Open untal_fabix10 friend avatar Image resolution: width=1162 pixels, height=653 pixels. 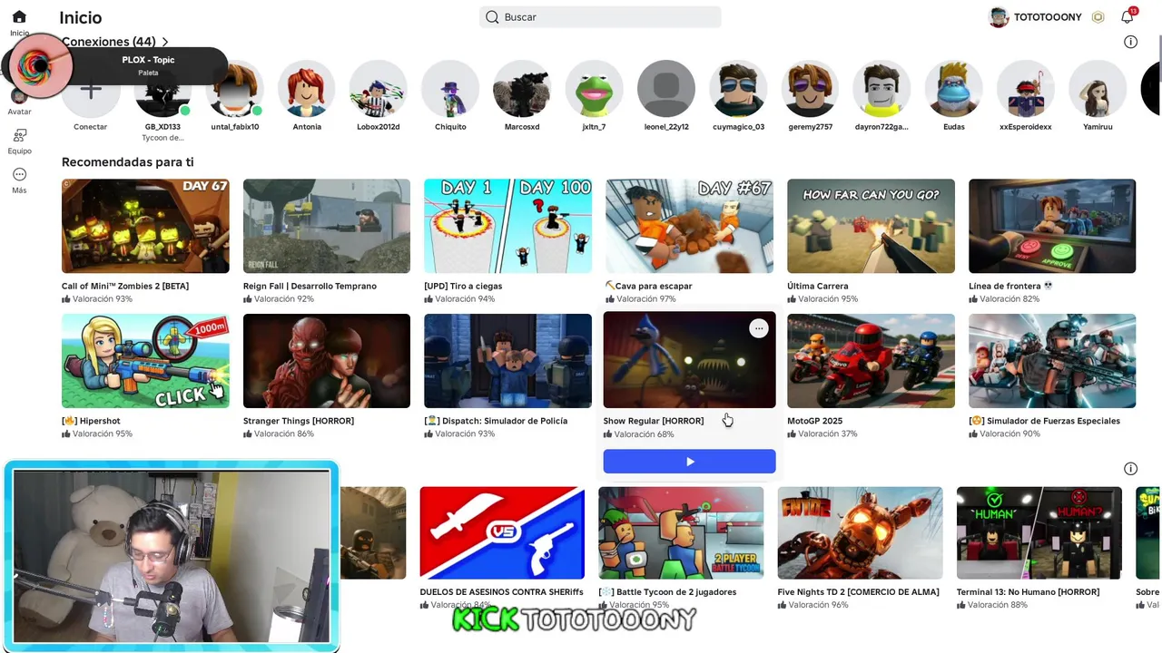(x=234, y=89)
